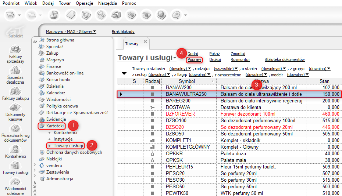This screenshot has height=196, width=342.
Task: Click the Popraw link
Action: pyautogui.click(x=194, y=60)
